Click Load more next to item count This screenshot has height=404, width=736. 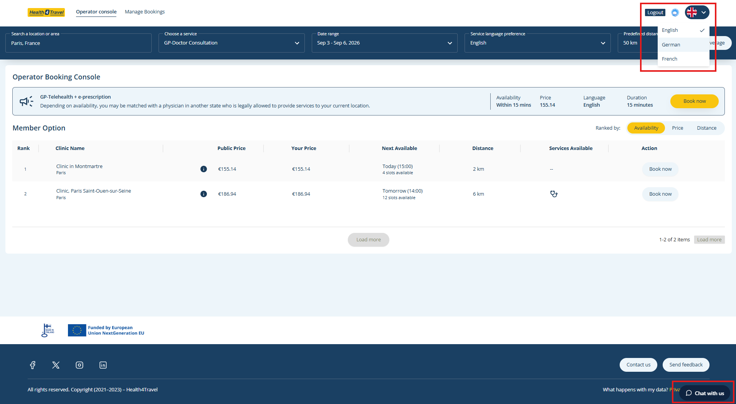click(x=709, y=240)
